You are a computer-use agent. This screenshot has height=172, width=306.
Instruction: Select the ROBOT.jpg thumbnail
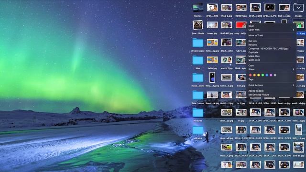[x=241, y=8]
